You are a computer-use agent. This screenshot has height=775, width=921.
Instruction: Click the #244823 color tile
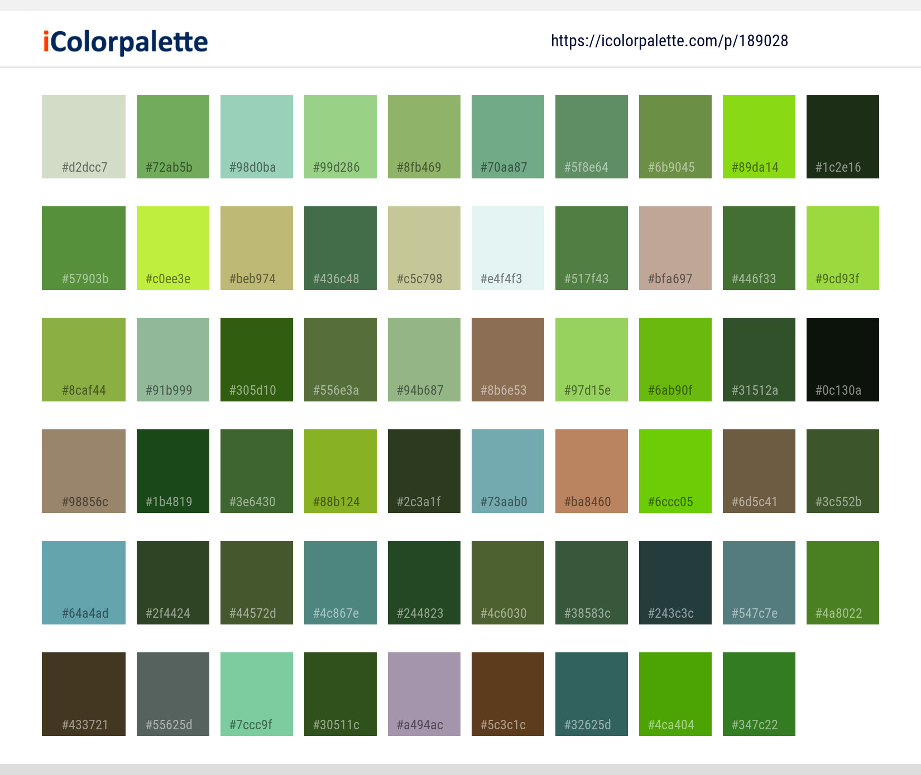point(424,583)
